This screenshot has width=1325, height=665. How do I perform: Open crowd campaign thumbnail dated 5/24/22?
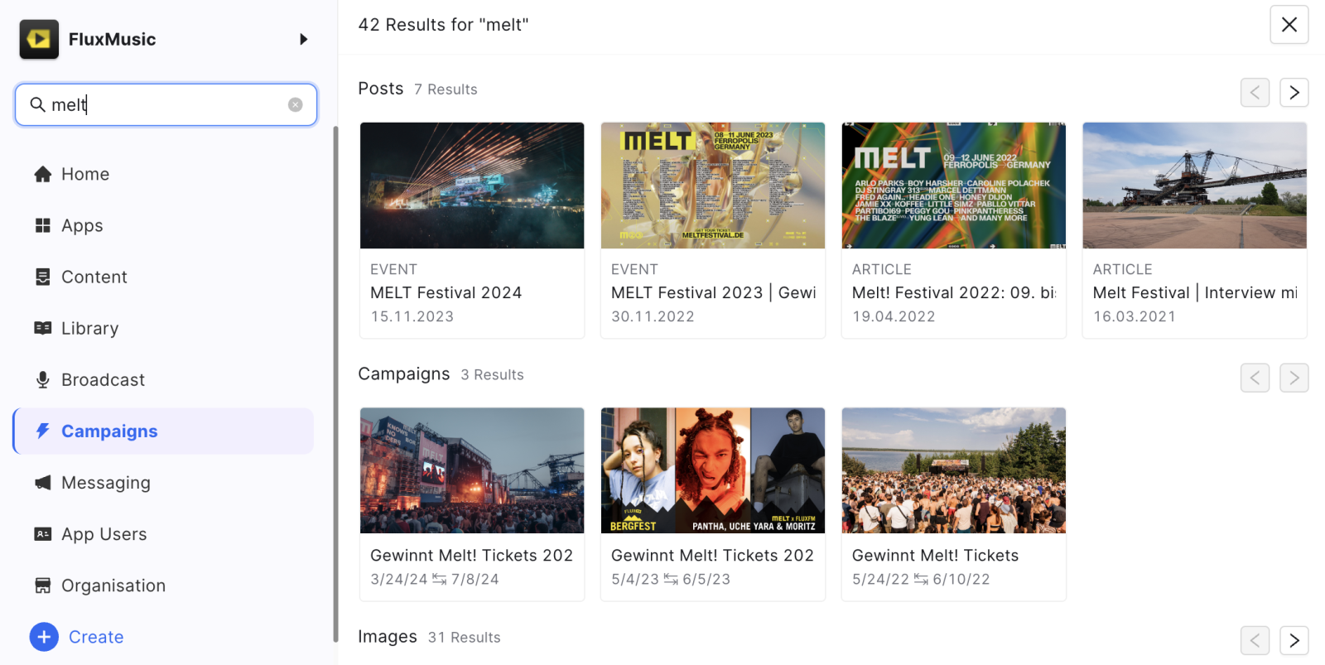pos(954,470)
